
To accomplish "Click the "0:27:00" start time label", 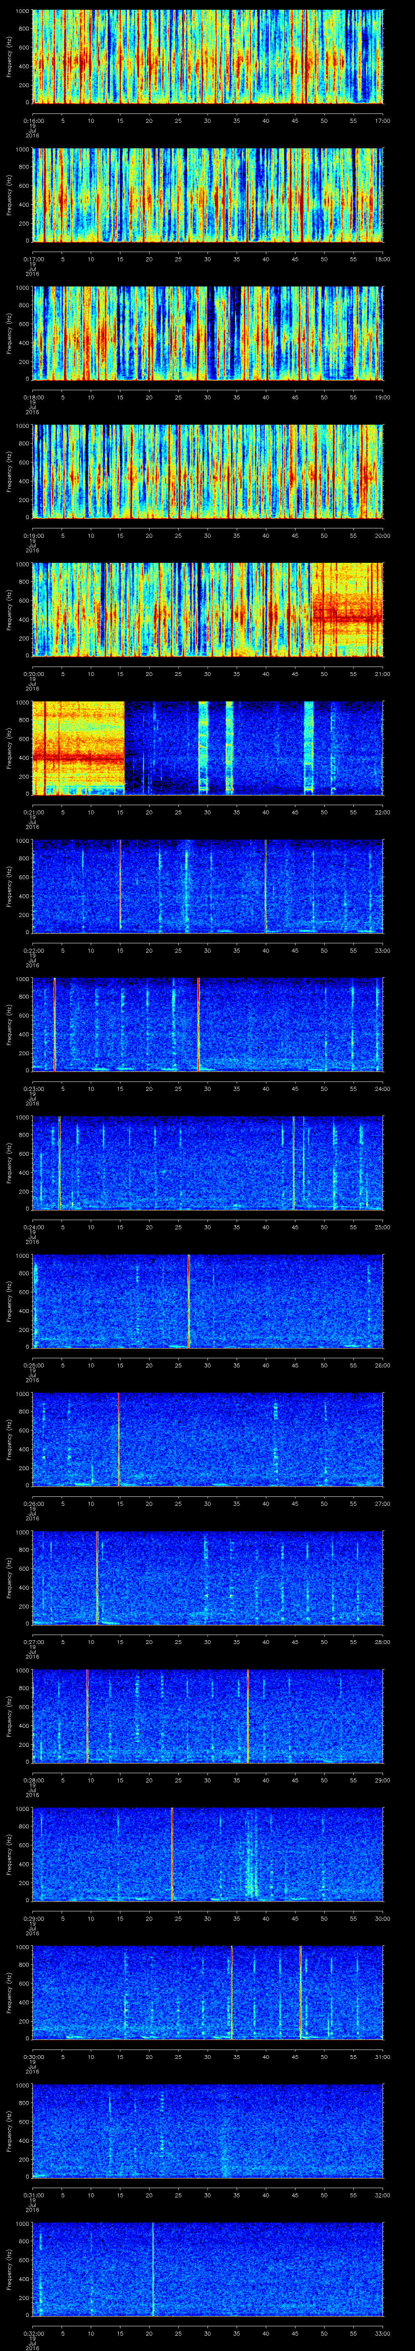I will coord(33,1642).
